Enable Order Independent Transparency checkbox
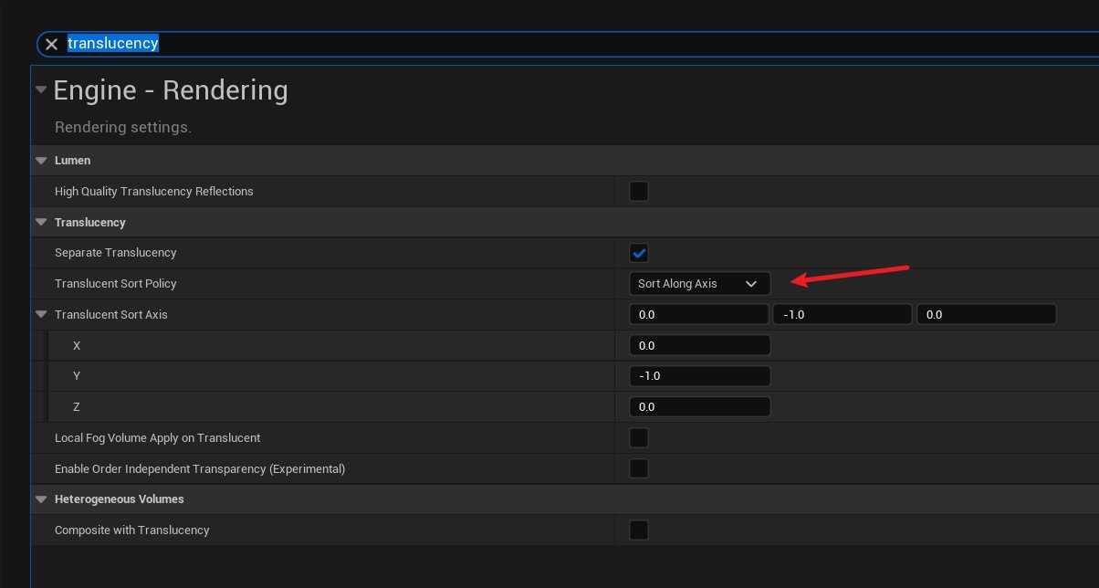Image resolution: width=1099 pixels, height=588 pixels. coord(639,469)
